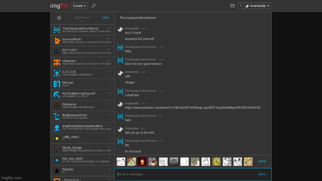Image resolution: width=322 pixels, height=181 pixels.
Task: Click the Anatidaddy avatar beside 'srry I forgot'
Action: (120, 30)
